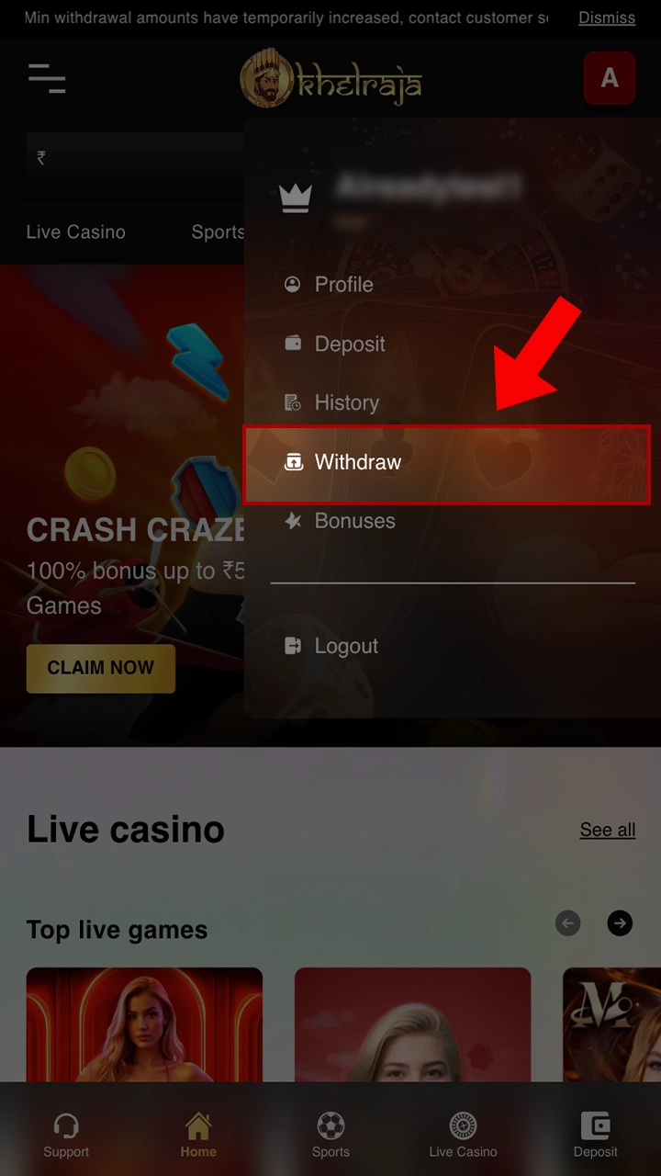Screen dimensions: 661x1176
Task: Select Withdraw in account menu
Action: (447, 462)
